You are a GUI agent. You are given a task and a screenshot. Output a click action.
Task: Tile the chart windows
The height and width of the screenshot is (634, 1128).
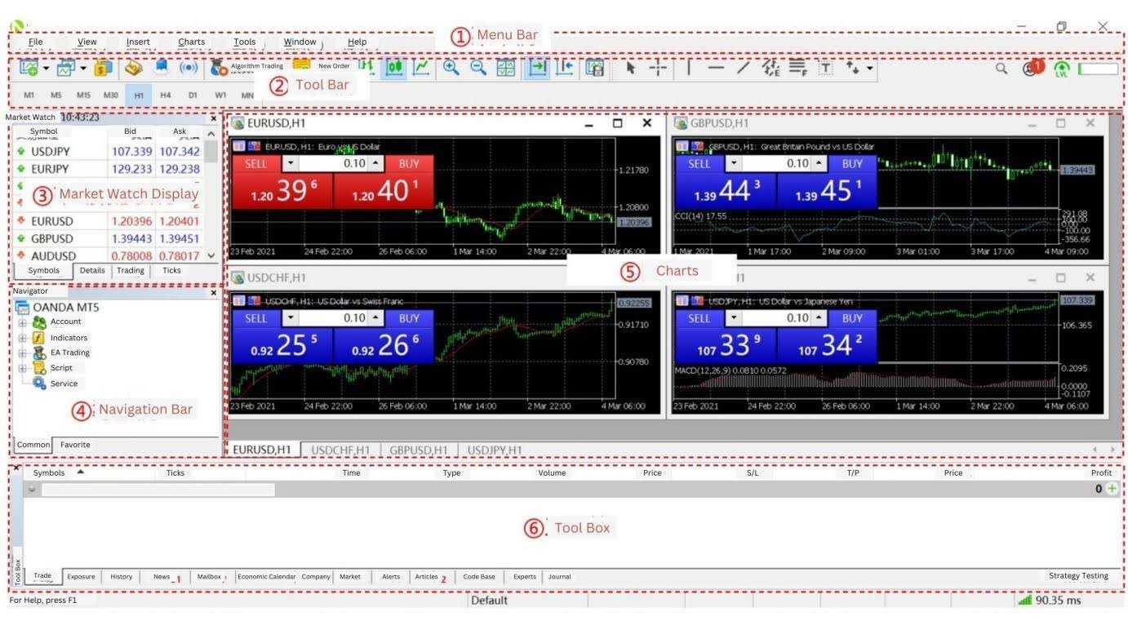(505, 69)
